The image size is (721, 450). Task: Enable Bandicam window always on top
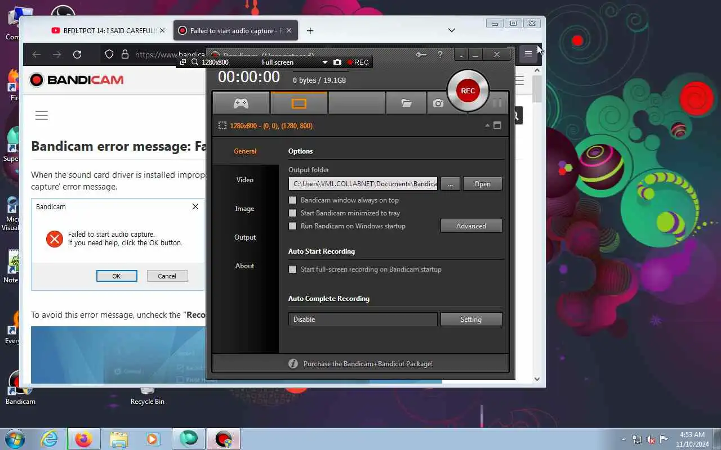coord(292,200)
